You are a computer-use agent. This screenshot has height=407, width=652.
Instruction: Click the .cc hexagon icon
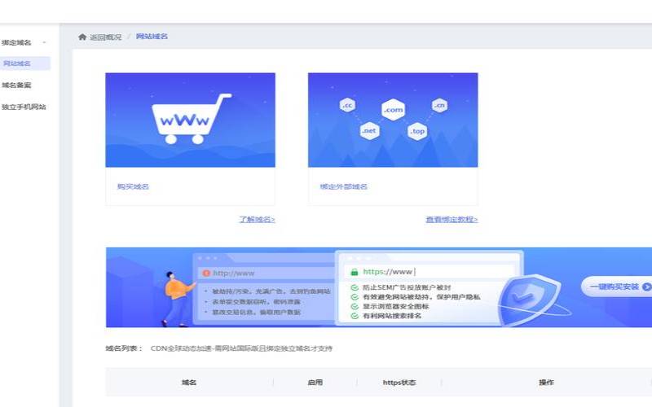point(347,106)
